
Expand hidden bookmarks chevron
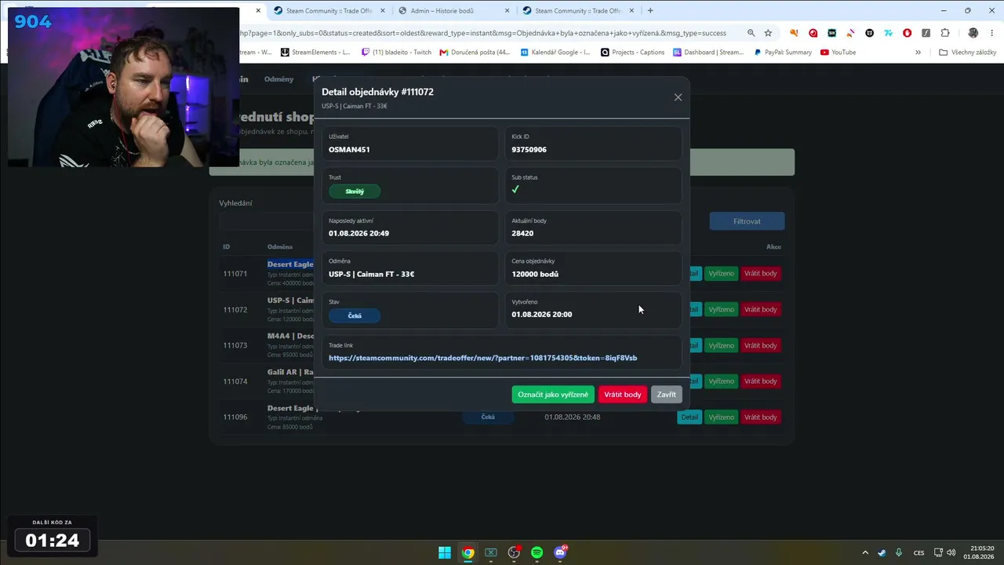point(918,53)
